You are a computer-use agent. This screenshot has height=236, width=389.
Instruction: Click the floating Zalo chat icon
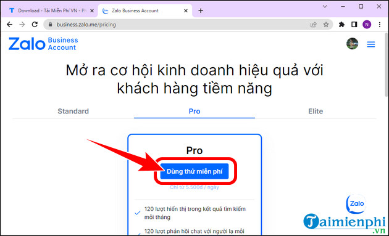[356, 205]
